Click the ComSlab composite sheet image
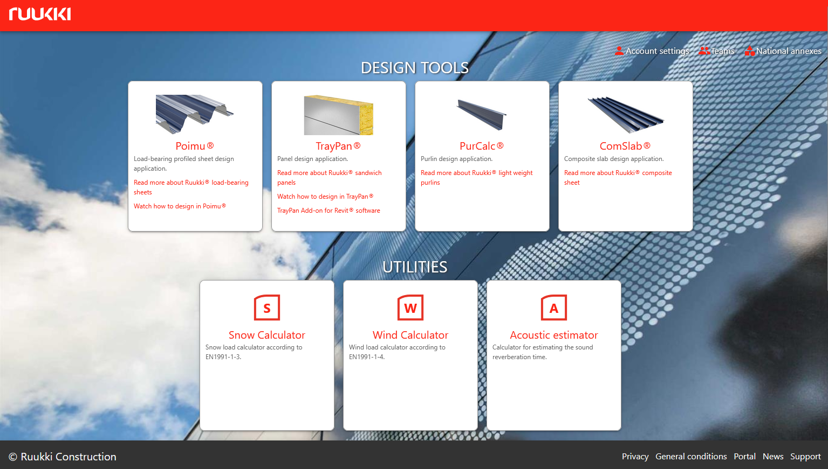 coord(626,115)
